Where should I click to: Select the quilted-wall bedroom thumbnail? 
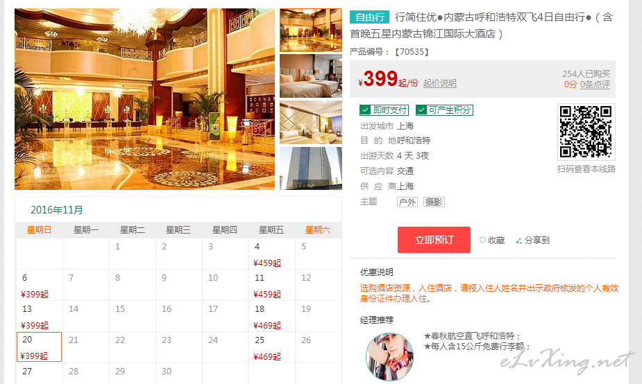click(311, 123)
